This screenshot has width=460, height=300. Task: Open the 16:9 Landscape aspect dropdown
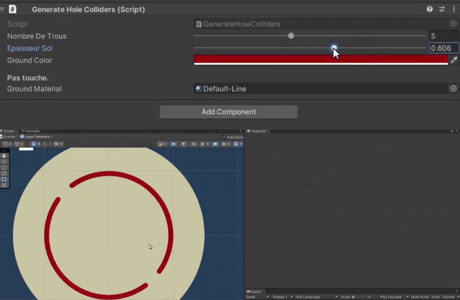pyautogui.click(x=316, y=297)
